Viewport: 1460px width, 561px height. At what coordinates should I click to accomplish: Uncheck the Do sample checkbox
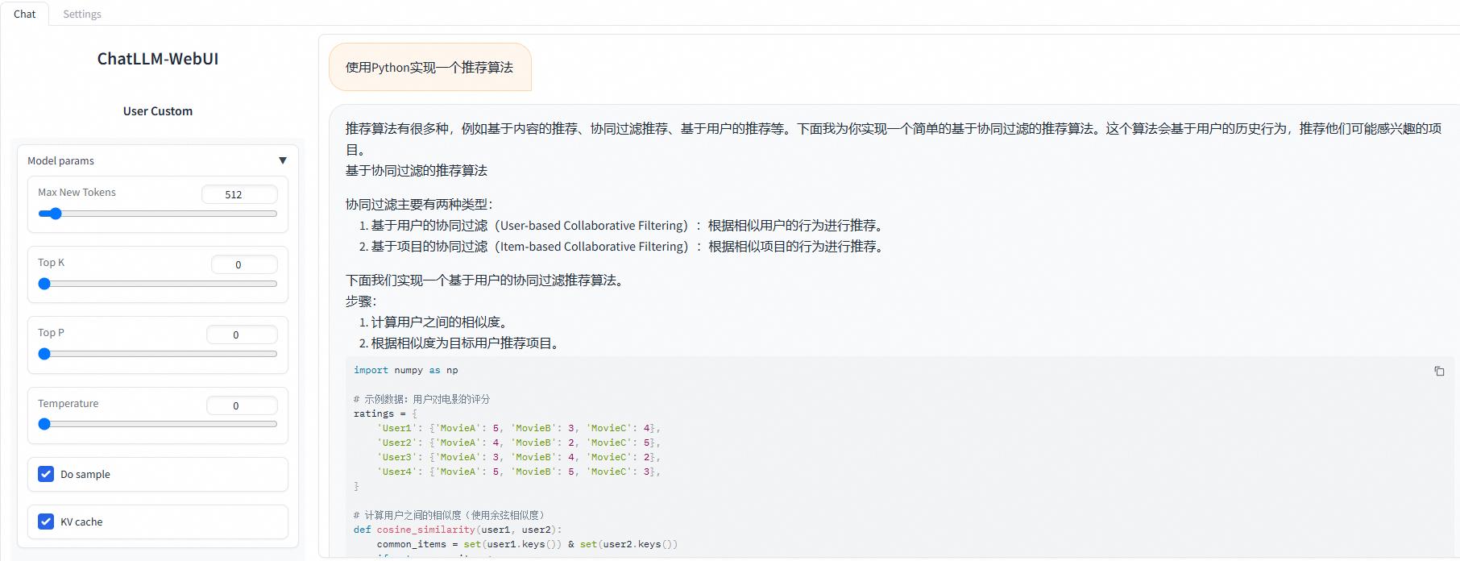(46, 474)
